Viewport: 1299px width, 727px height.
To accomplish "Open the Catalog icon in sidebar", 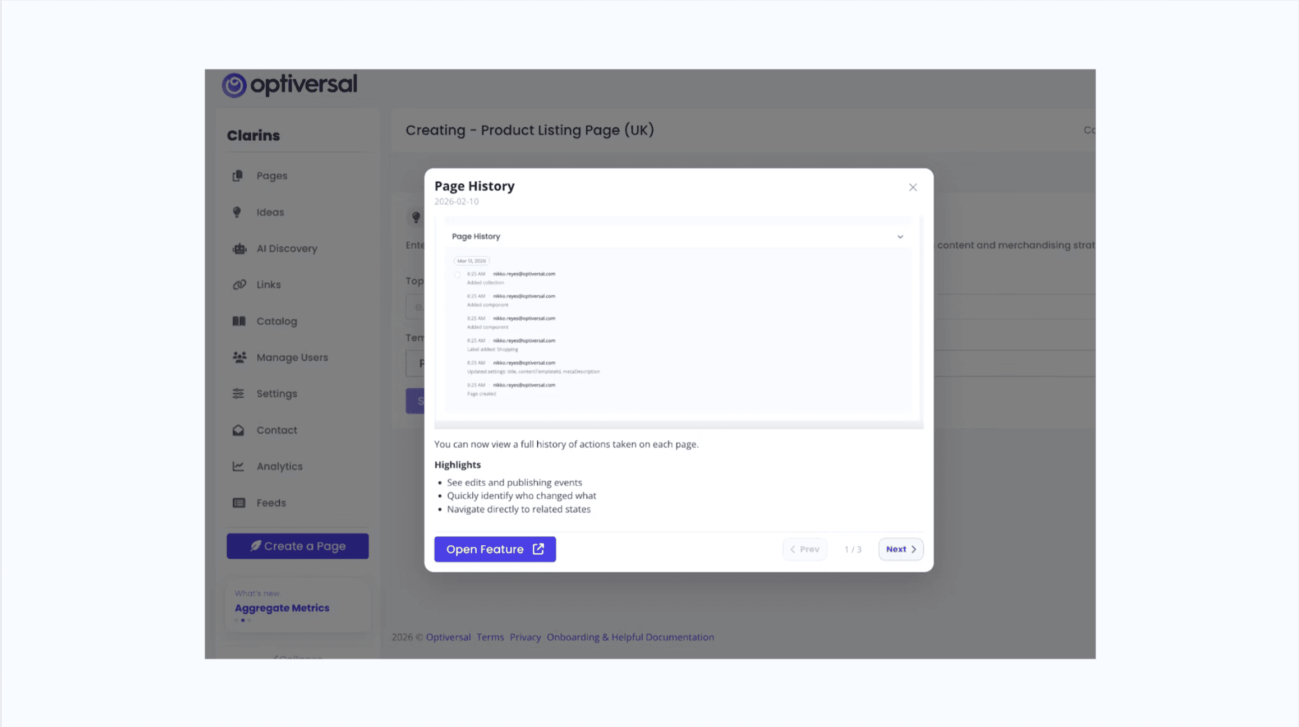I will 239,321.
